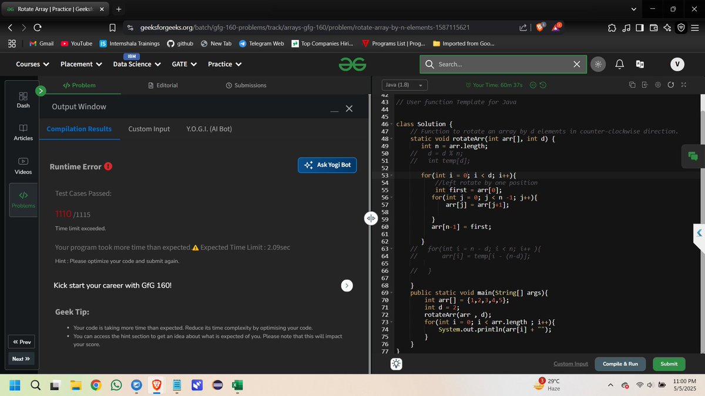Open the Editorial tab

[x=163, y=84]
